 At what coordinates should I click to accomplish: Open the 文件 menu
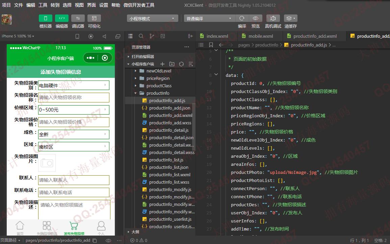[x=19, y=5]
